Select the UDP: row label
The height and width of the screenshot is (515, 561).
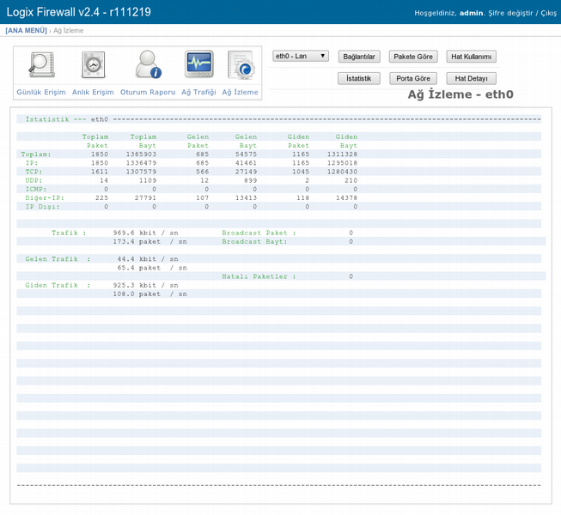click(34, 180)
